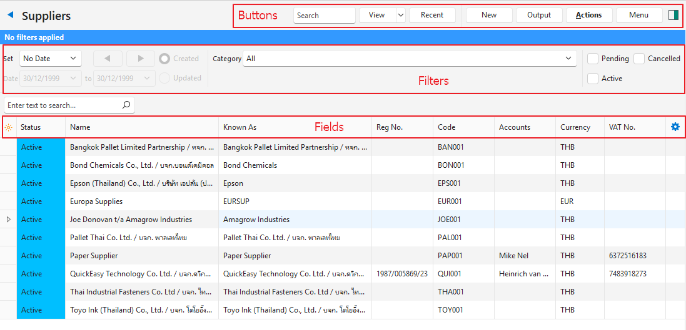This screenshot has width=686, height=330.
Task: Open the View dropdown arrow
Action: (401, 15)
